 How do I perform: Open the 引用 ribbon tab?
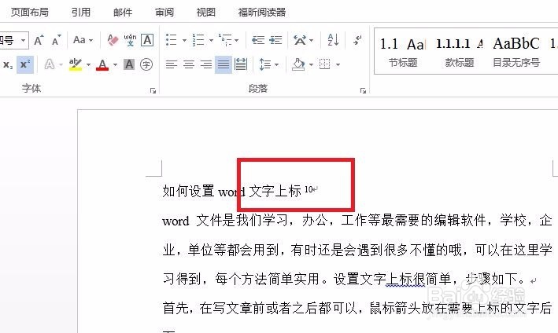pos(81,12)
